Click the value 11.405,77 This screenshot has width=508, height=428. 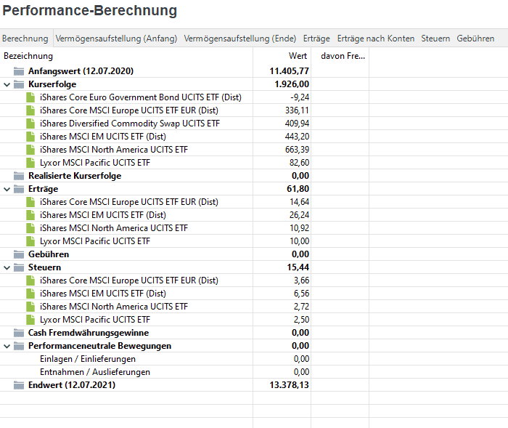click(289, 71)
